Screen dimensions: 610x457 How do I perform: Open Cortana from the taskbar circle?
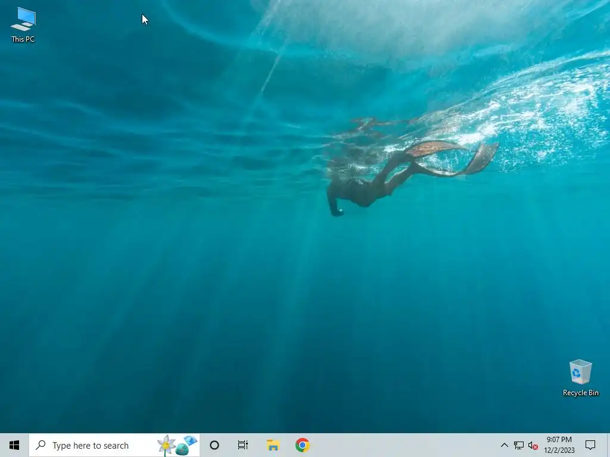point(214,445)
